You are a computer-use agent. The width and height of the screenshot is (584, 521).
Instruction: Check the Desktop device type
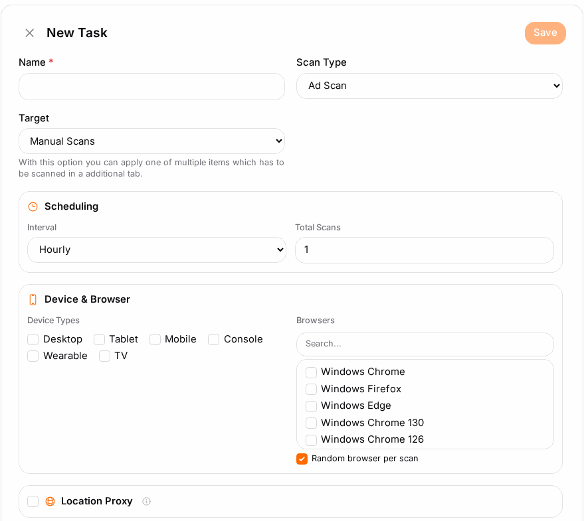click(x=33, y=339)
